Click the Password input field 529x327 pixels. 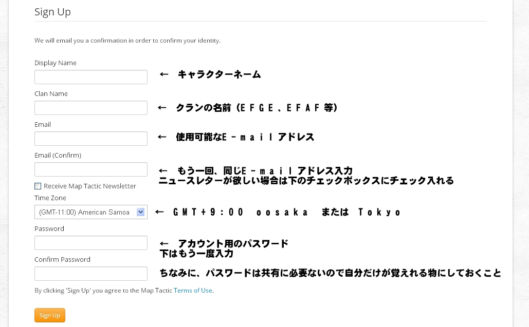(90, 243)
